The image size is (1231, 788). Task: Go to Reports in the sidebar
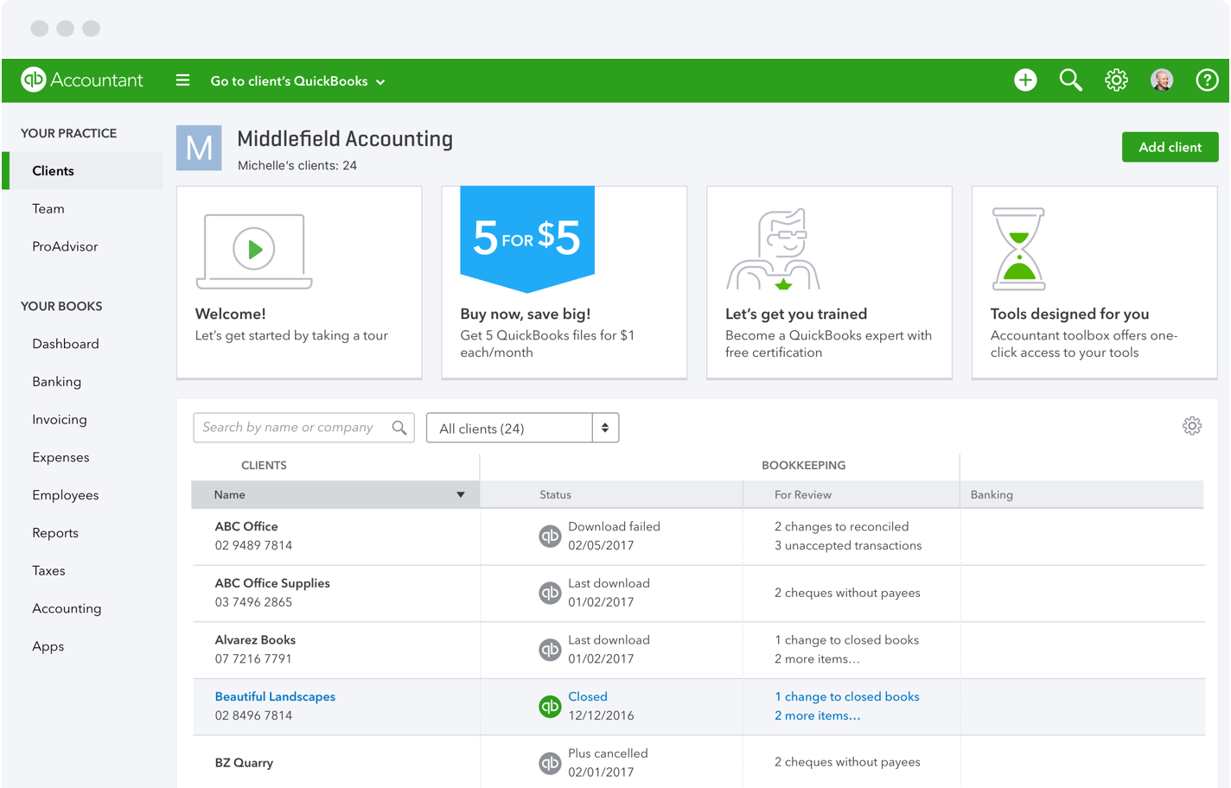coord(55,533)
